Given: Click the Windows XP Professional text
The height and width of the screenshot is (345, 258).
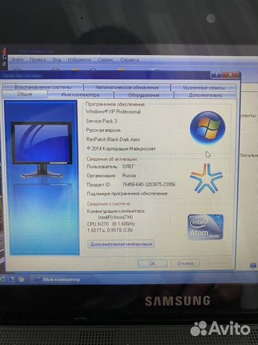Looking at the screenshot, I should 113,112.
